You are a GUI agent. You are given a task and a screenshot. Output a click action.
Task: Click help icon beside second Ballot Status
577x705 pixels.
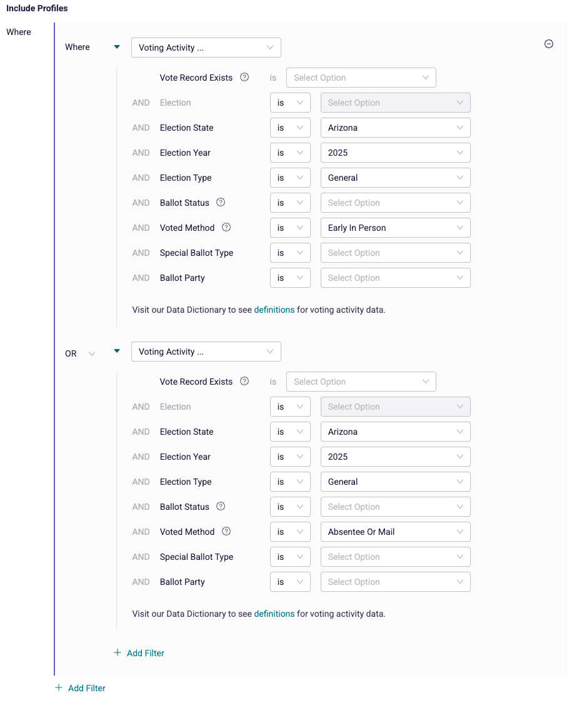pos(221,506)
